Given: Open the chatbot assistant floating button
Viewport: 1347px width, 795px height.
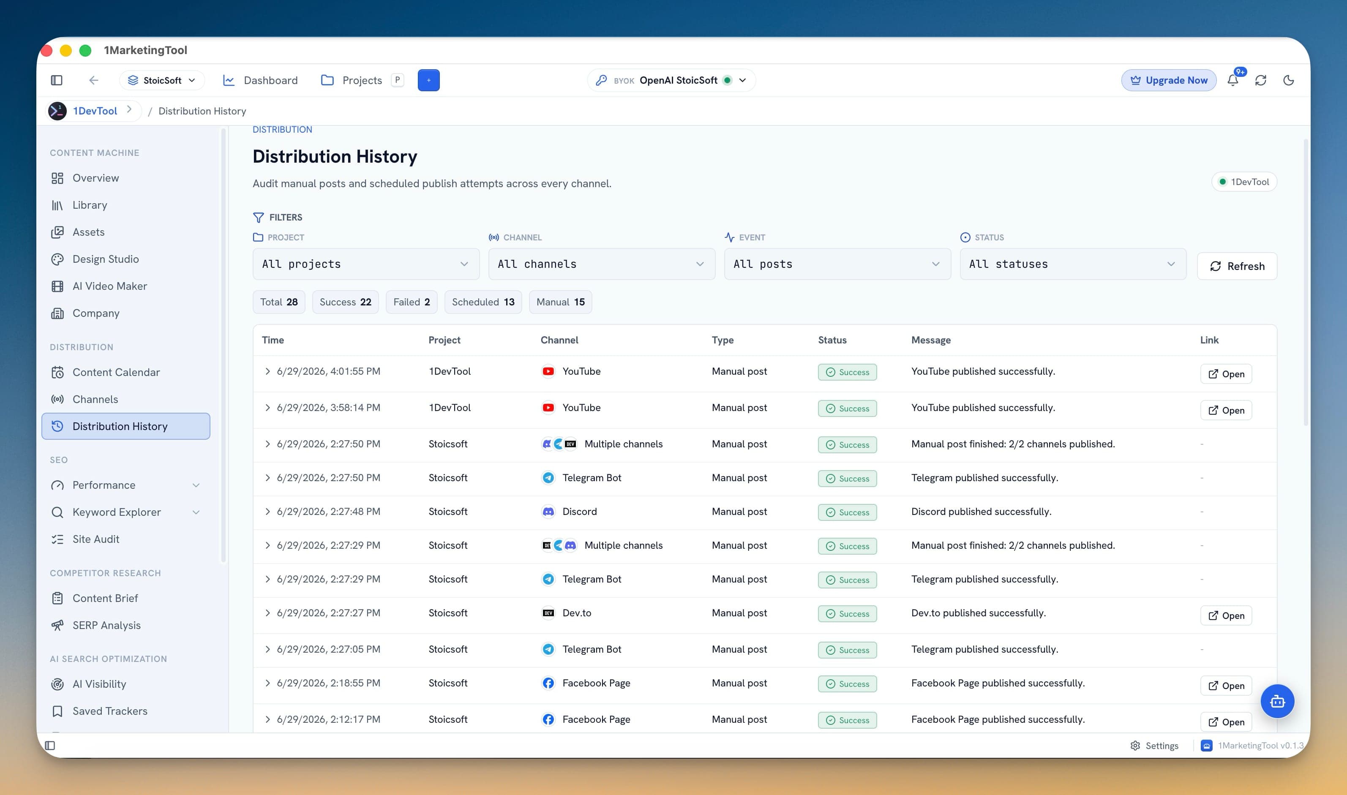Looking at the screenshot, I should [1277, 701].
